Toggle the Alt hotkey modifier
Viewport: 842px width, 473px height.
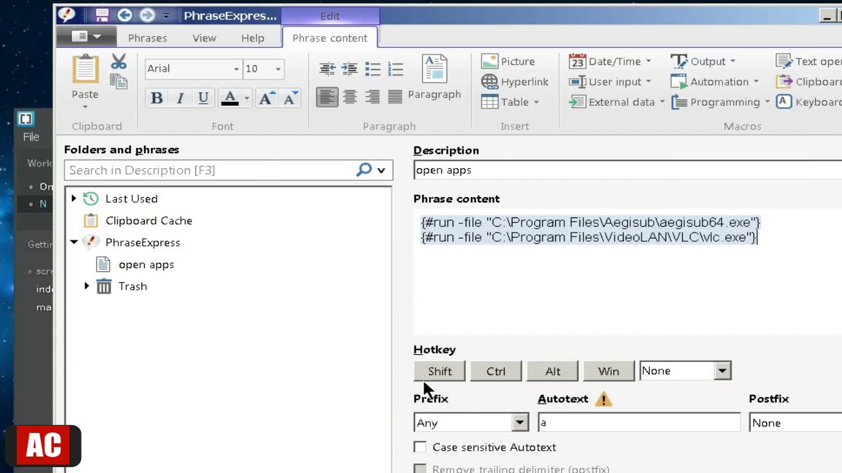point(553,371)
